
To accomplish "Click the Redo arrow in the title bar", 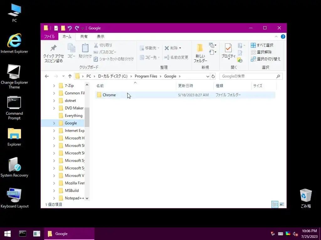I will (77, 28).
